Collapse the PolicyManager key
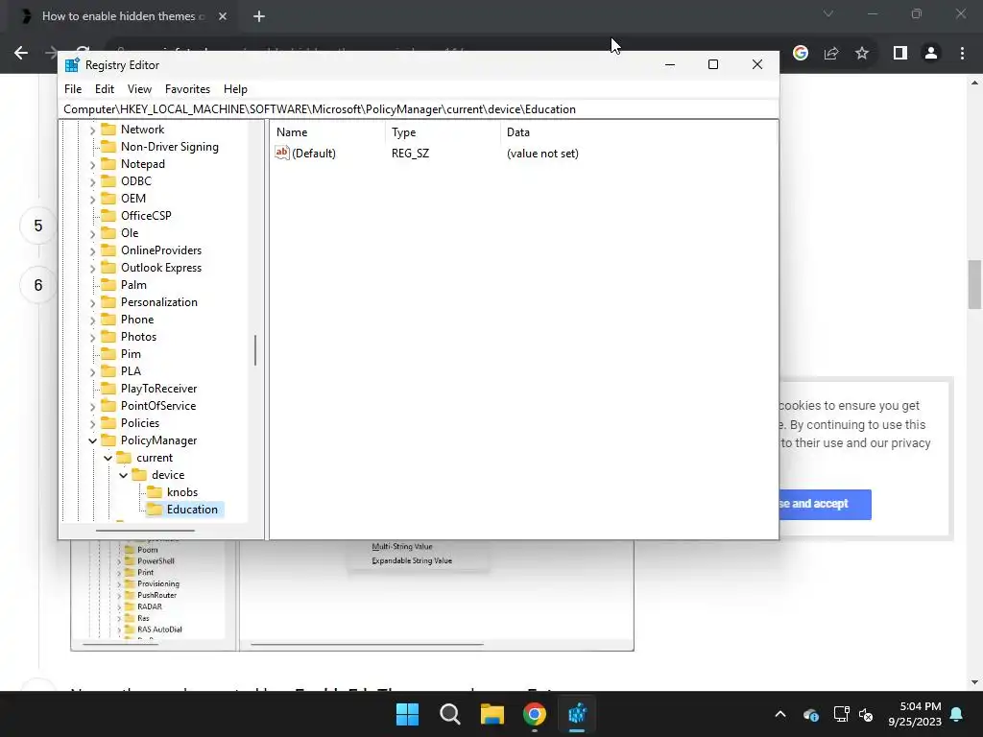Image resolution: width=983 pixels, height=737 pixels. pos(93,440)
